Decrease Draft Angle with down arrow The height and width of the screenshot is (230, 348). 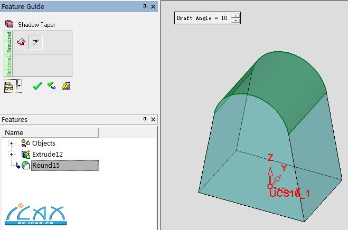click(235, 21)
